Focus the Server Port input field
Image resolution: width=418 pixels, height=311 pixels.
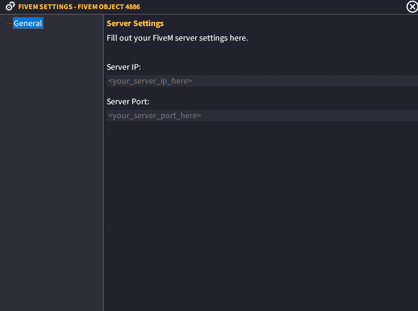coord(262,116)
